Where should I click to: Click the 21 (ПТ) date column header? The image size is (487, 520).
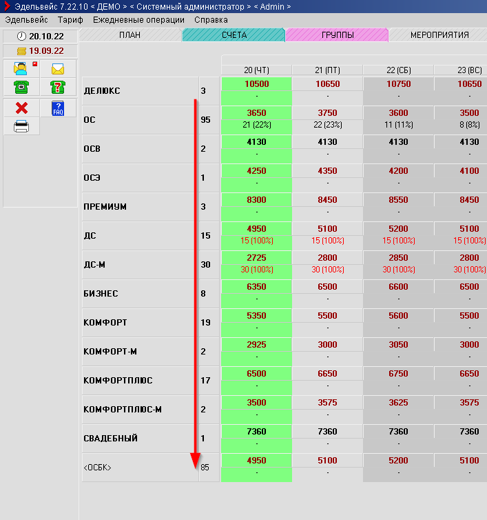(327, 70)
